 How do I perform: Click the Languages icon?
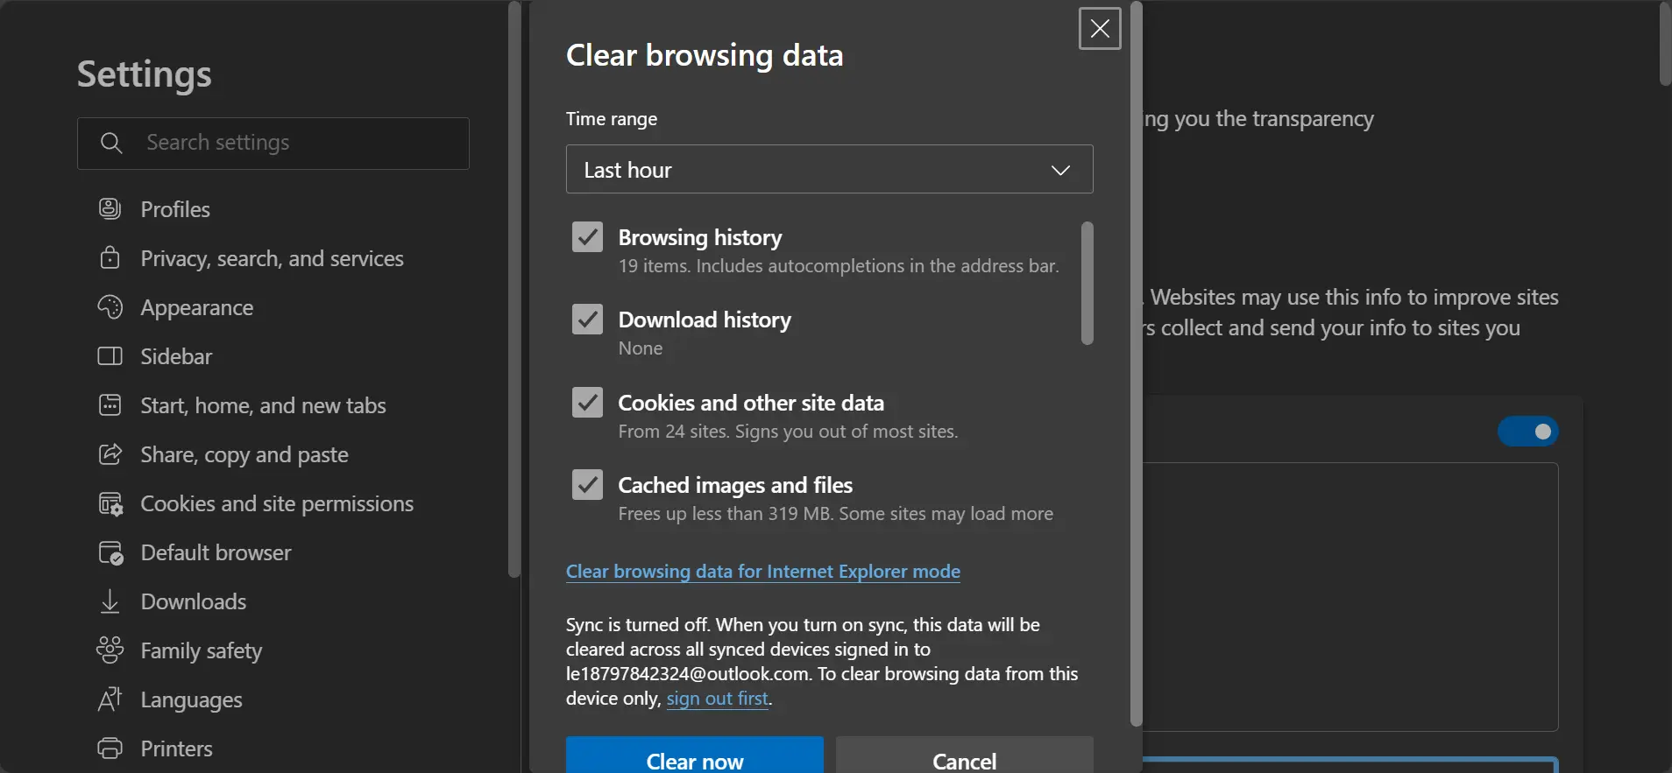[x=110, y=699]
